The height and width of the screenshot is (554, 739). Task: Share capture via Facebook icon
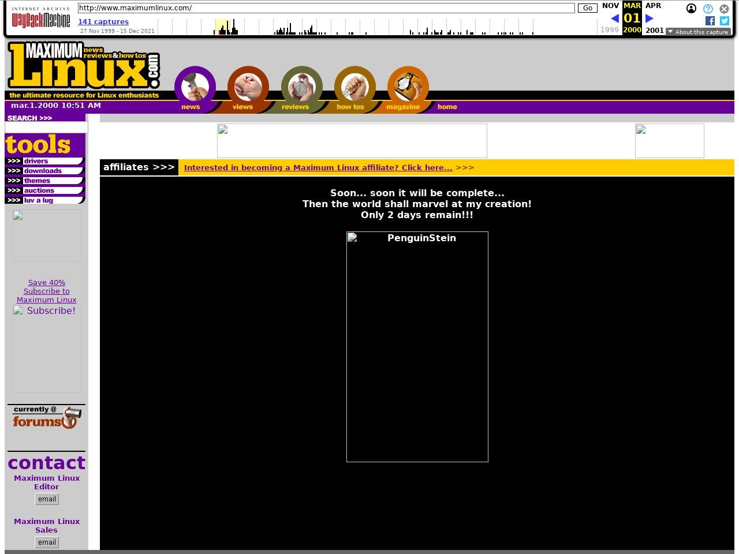(x=710, y=21)
